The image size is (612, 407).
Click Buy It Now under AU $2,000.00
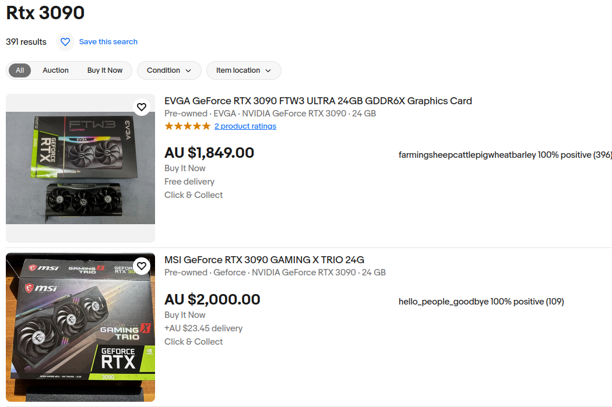(185, 315)
